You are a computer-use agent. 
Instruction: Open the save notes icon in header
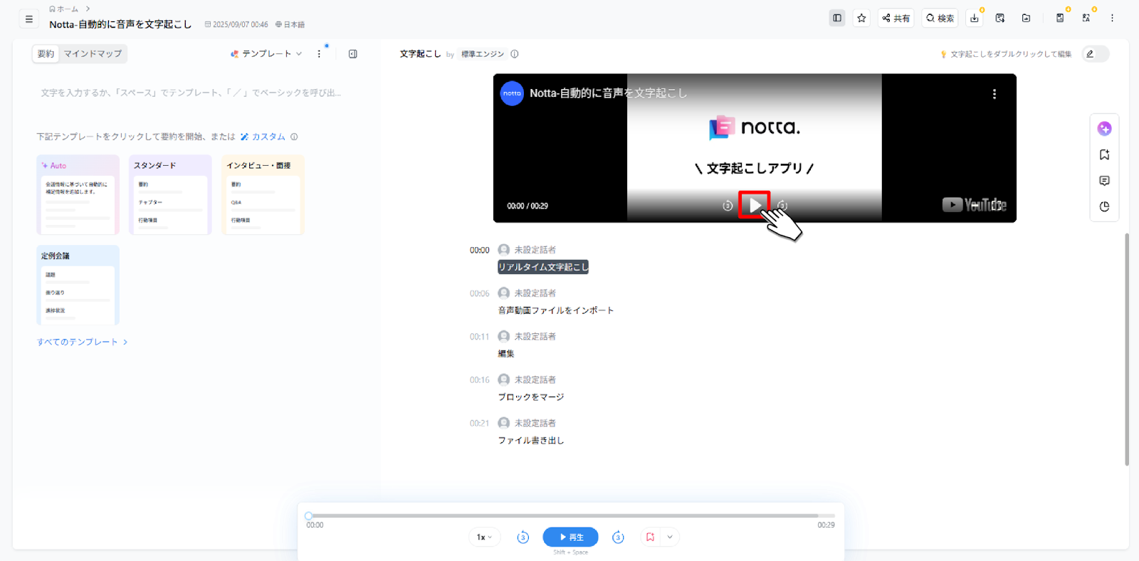(1060, 18)
